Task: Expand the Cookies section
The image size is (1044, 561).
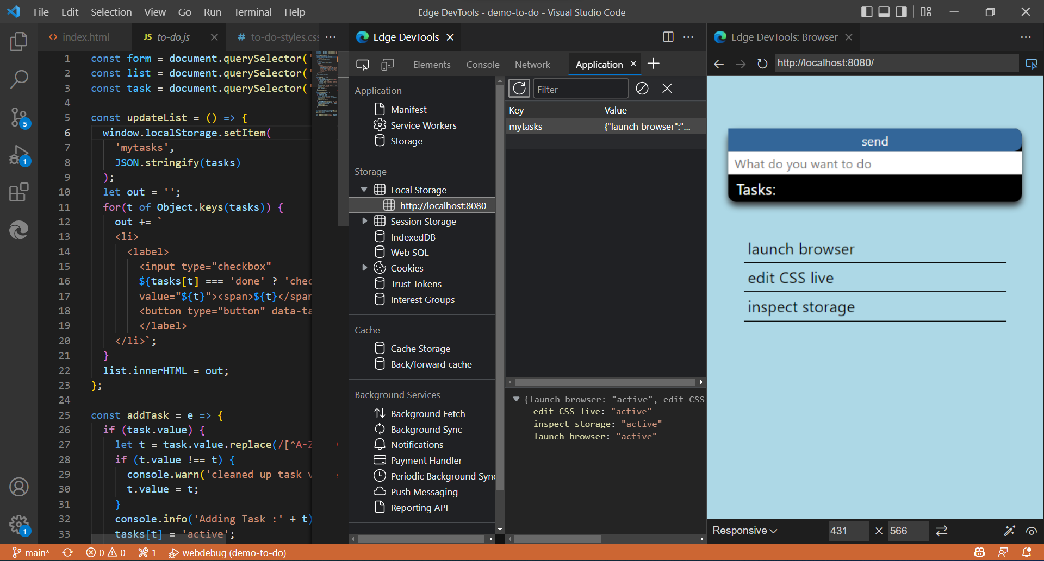Action: [364, 267]
